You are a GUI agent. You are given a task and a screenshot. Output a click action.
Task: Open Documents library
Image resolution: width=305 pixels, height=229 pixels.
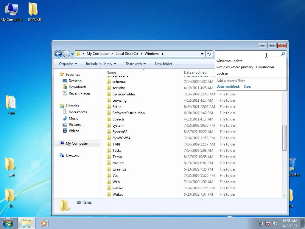(x=78, y=112)
